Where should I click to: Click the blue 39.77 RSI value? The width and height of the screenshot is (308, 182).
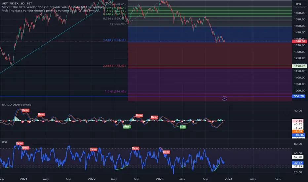pos(298,163)
